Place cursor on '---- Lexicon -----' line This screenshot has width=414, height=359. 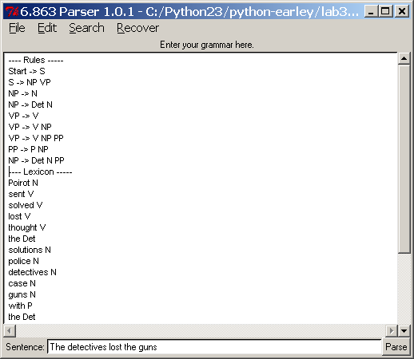40,172
